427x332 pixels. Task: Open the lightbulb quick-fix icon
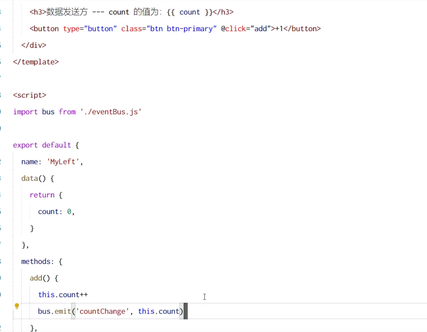coord(17,306)
